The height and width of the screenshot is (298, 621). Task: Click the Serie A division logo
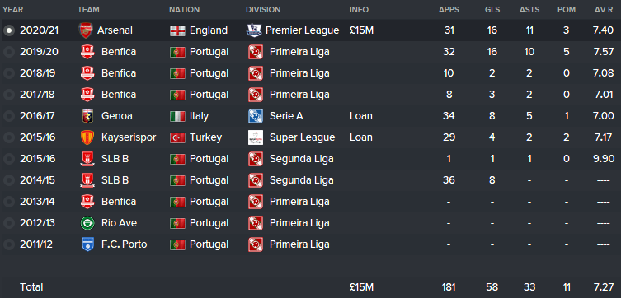[256, 116]
